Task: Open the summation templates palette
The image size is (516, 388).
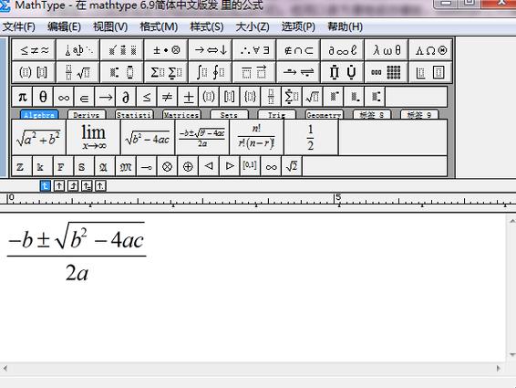Action: coord(166,72)
